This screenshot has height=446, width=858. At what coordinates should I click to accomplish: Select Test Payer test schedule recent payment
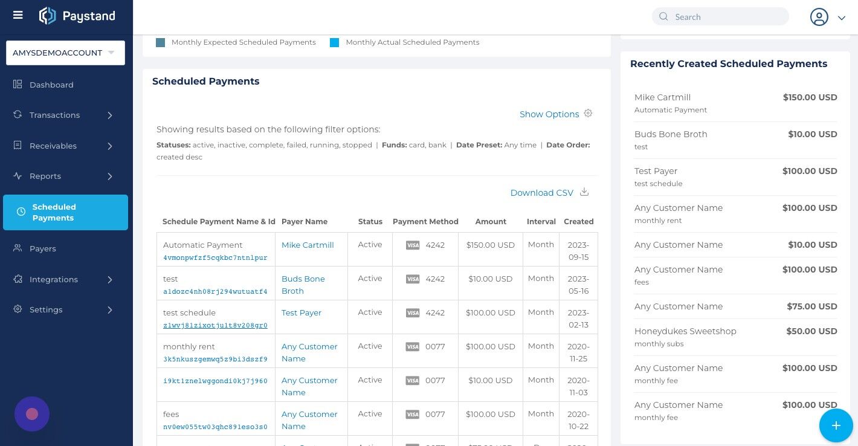[735, 177]
